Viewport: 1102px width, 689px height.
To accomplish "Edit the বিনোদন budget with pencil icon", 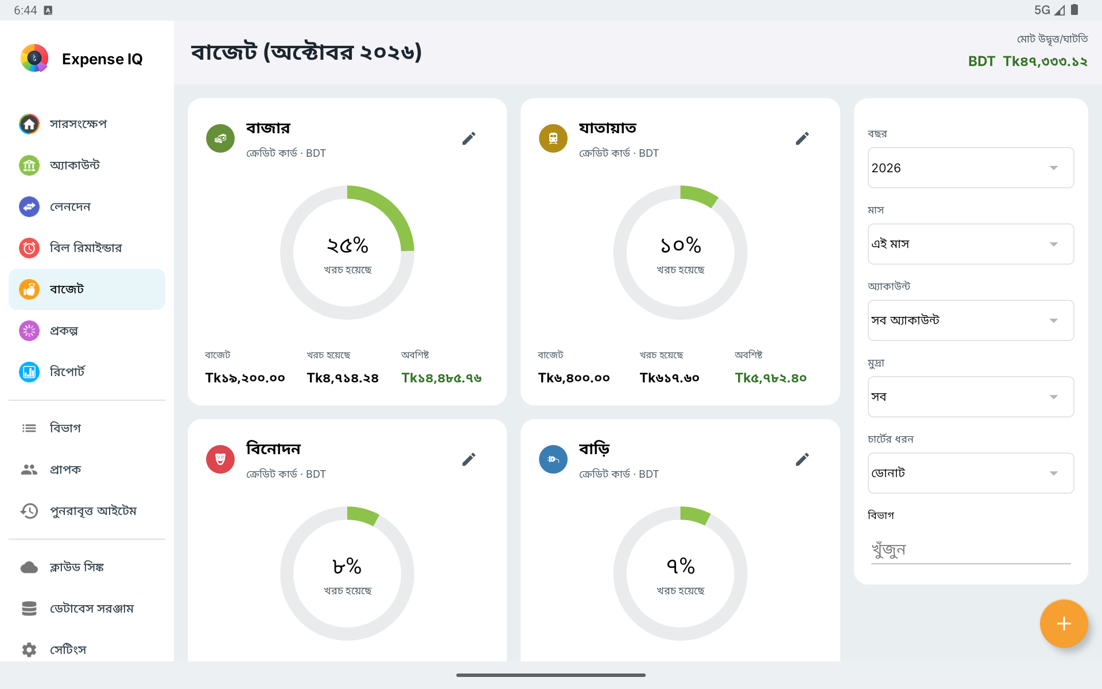I will coord(469,459).
